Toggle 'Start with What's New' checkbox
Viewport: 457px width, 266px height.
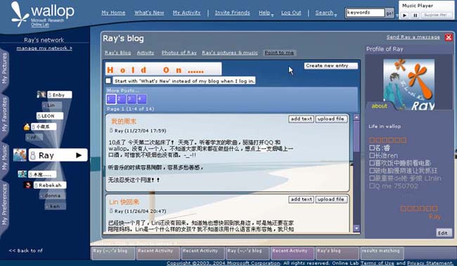pos(108,81)
